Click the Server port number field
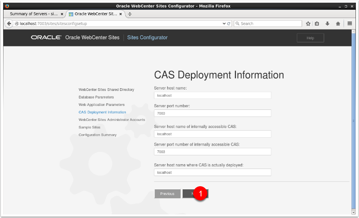 pos(212,113)
